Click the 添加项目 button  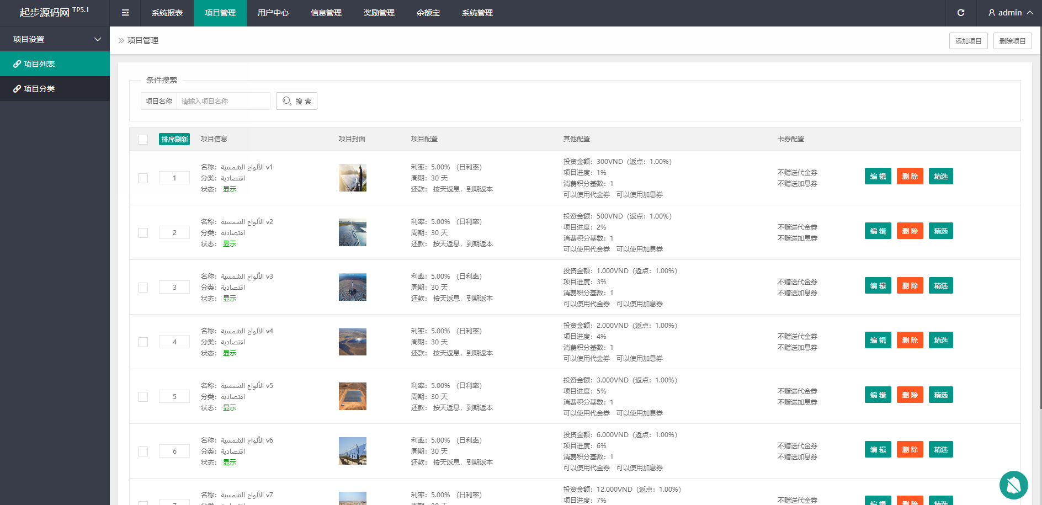tap(968, 41)
